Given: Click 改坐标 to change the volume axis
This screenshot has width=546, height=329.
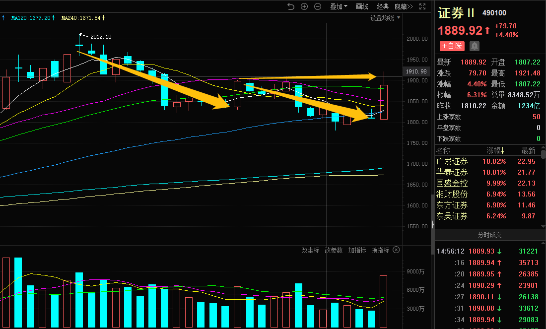Looking at the screenshot, I should pyautogui.click(x=310, y=250).
